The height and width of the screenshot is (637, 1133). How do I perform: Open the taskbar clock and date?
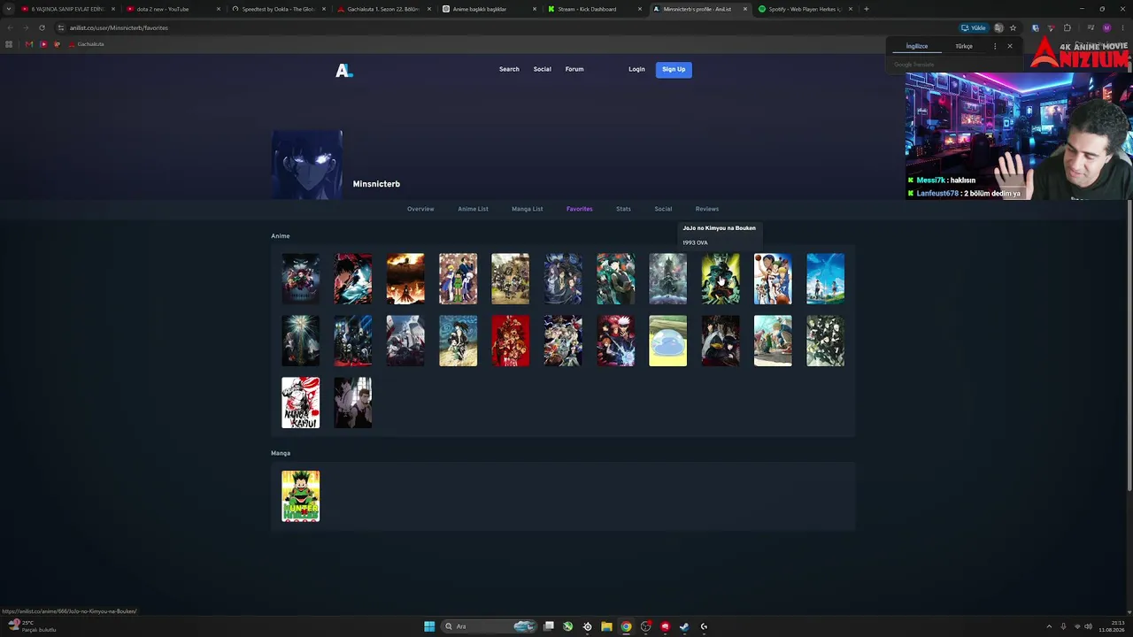1111,626
